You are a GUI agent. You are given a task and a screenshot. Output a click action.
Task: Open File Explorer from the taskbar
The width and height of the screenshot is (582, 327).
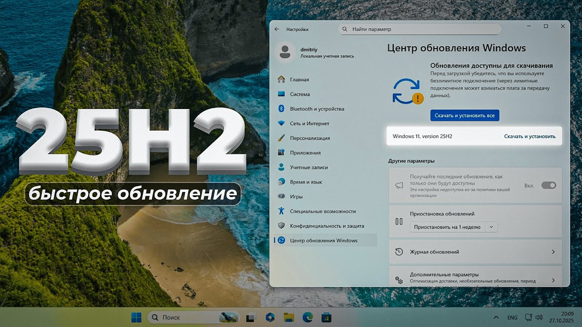[288, 317]
